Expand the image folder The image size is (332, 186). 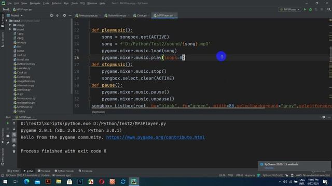[10, 25]
